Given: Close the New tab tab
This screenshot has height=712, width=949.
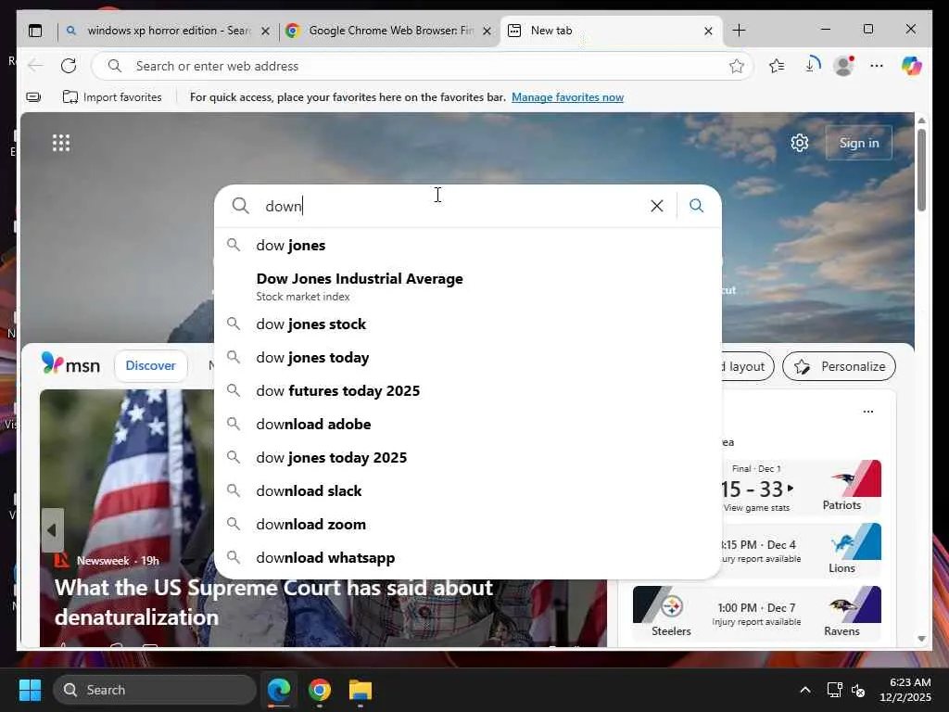Looking at the screenshot, I should pyautogui.click(x=708, y=31).
